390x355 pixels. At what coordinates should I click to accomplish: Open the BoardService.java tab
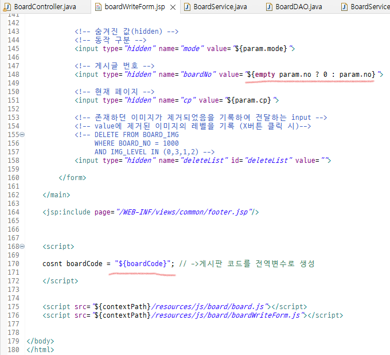pos(220,7)
